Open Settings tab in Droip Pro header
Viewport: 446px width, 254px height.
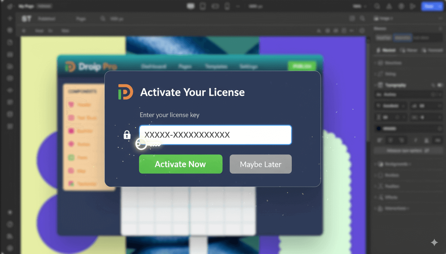249,66
